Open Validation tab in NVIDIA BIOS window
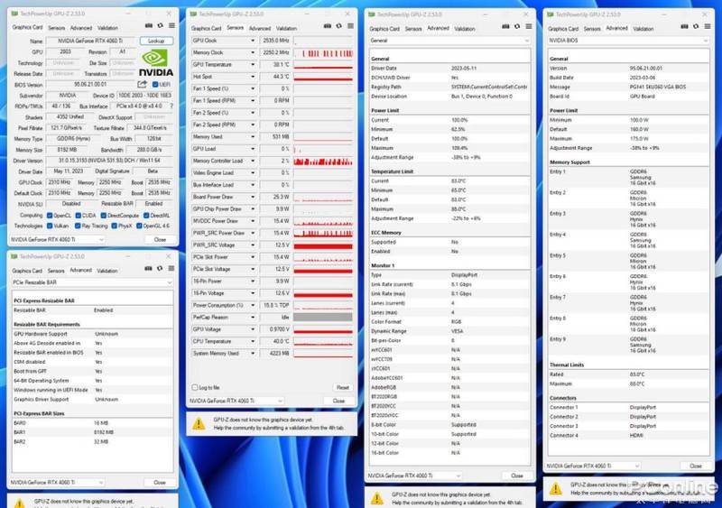This screenshot has height=508, width=722. pyautogui.click(x=643, y=29)
